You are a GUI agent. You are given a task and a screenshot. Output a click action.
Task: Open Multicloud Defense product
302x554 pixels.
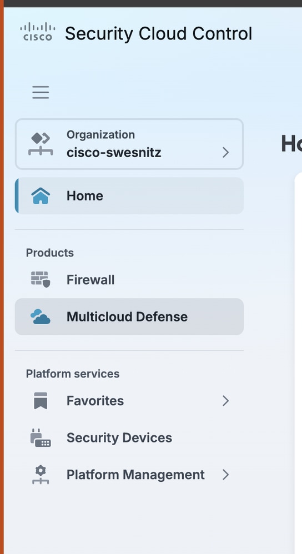(129, 316)
